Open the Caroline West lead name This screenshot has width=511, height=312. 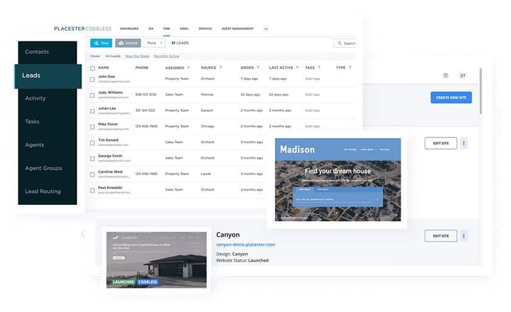(x=111, y=172)
